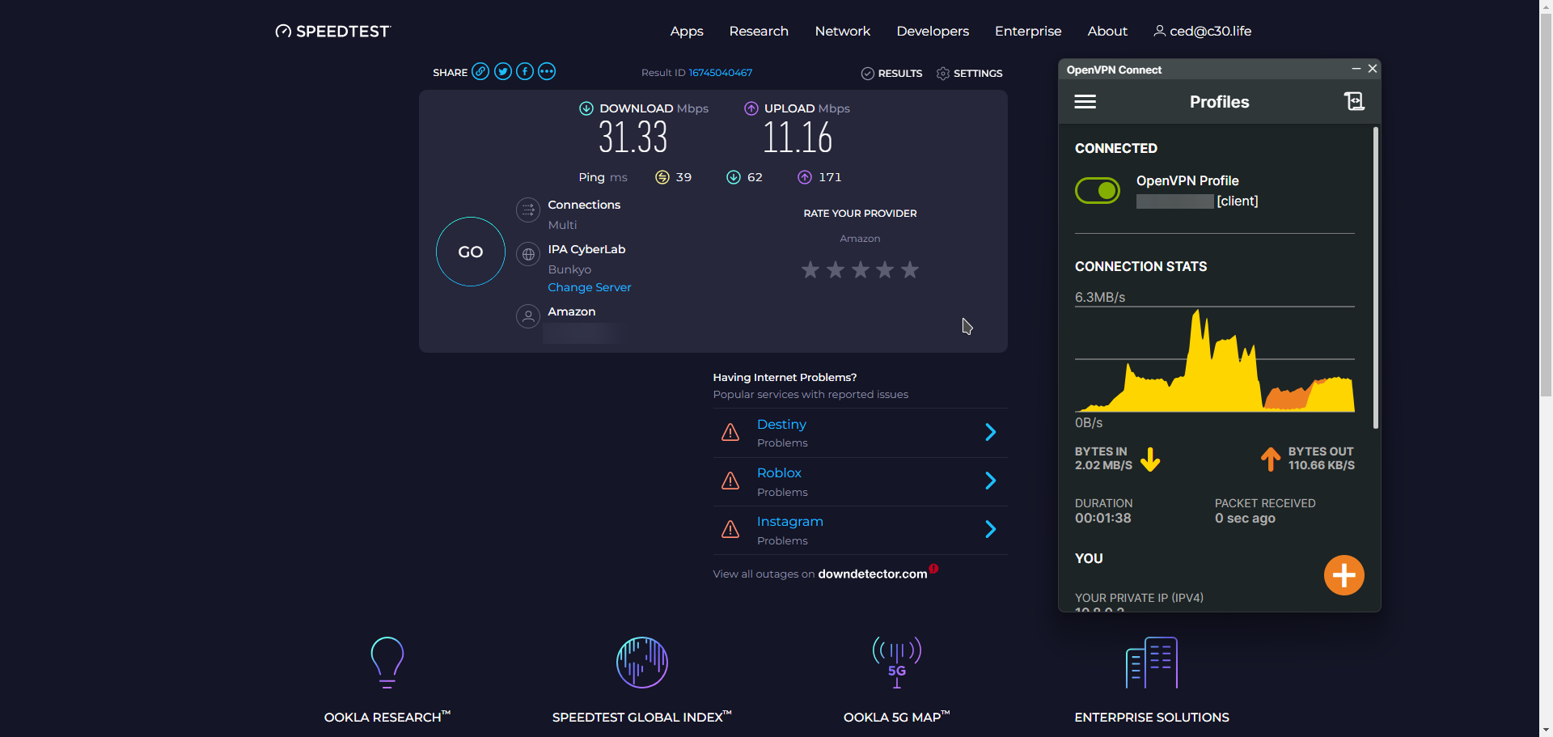Open the Developers menu item
The image size is (1553, 737).
[x=932, y=31]
